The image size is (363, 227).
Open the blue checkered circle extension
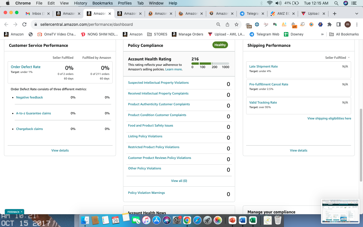pos(257,24)
